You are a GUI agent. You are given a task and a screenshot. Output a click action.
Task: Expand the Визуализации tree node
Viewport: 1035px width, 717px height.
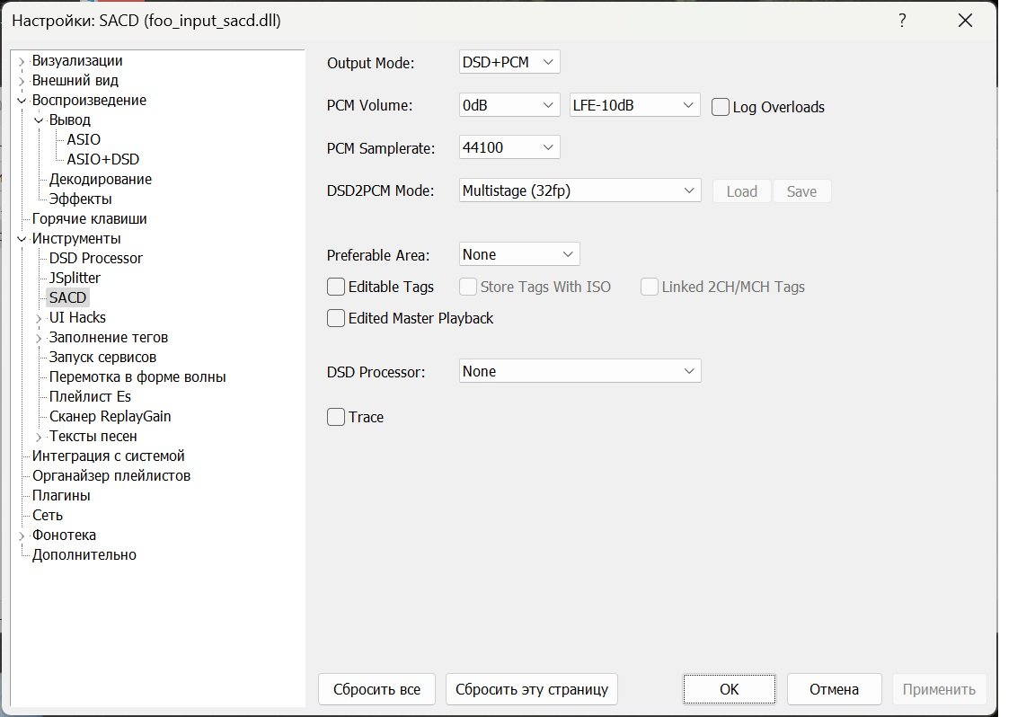[22, 61]
